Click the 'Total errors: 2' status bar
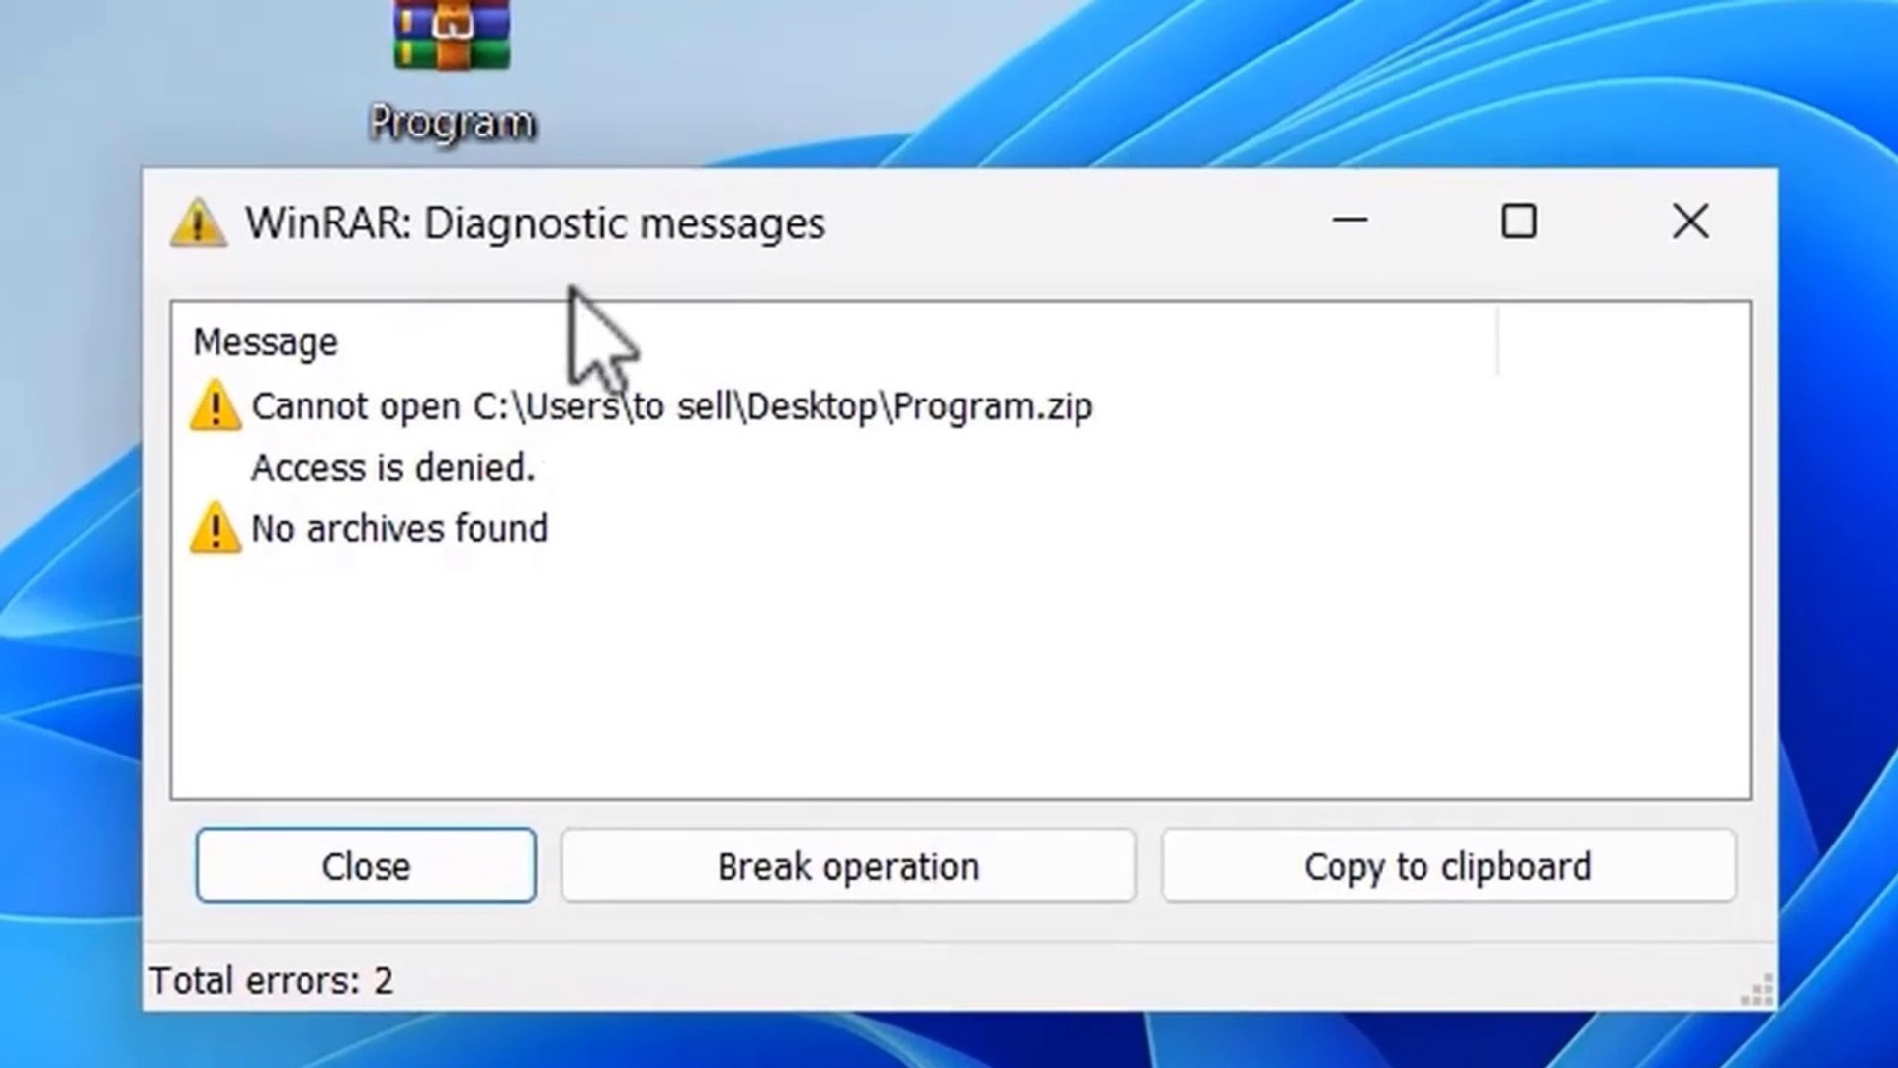 coord(272,981)
